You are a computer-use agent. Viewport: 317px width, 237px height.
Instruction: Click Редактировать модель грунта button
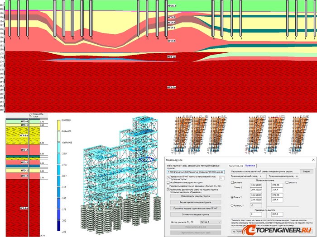(x=196, y=202)
